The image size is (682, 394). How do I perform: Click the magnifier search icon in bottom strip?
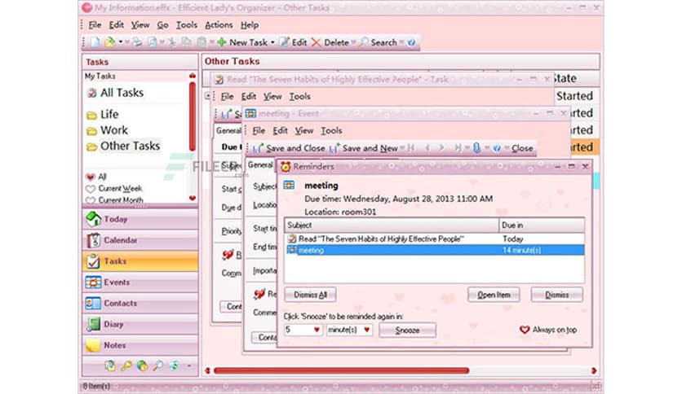click(x=158, y=366)
